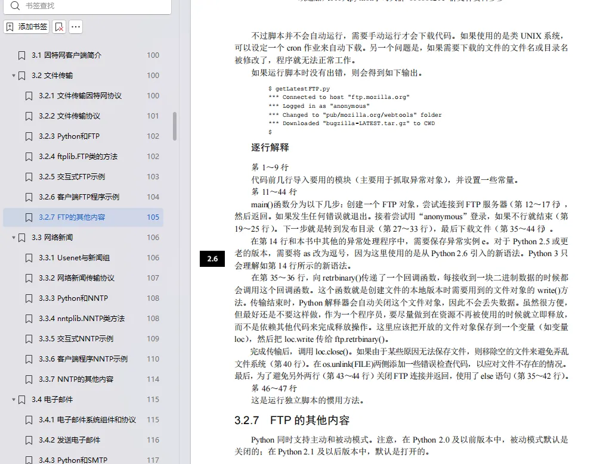Collapse the 3.3 网络新闻 section
The height and width of the screenshot is (464, 591).
[14, 238]
